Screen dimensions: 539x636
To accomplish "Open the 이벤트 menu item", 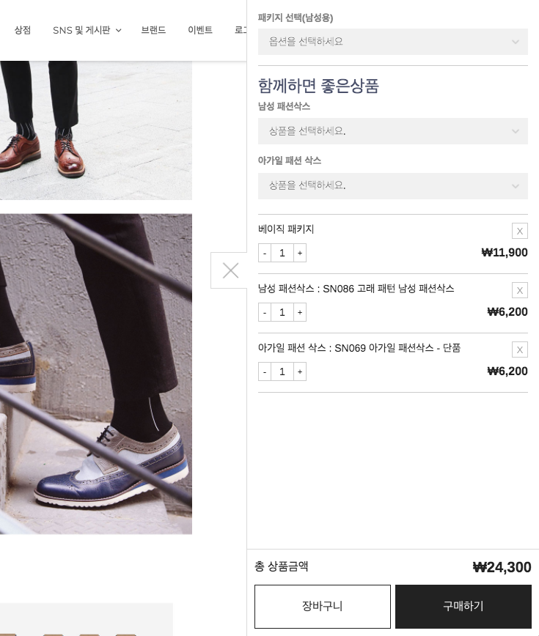I will pos(200,30).
